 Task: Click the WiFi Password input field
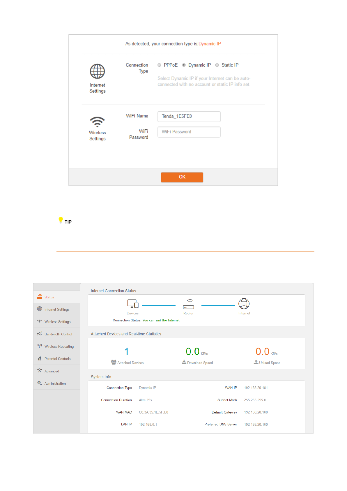point(189,132)
